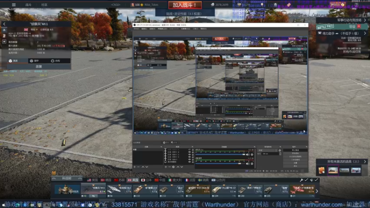Switch to the 内构 x-ray view tab
Screen dimensions: 370x208
pos(60,61)
